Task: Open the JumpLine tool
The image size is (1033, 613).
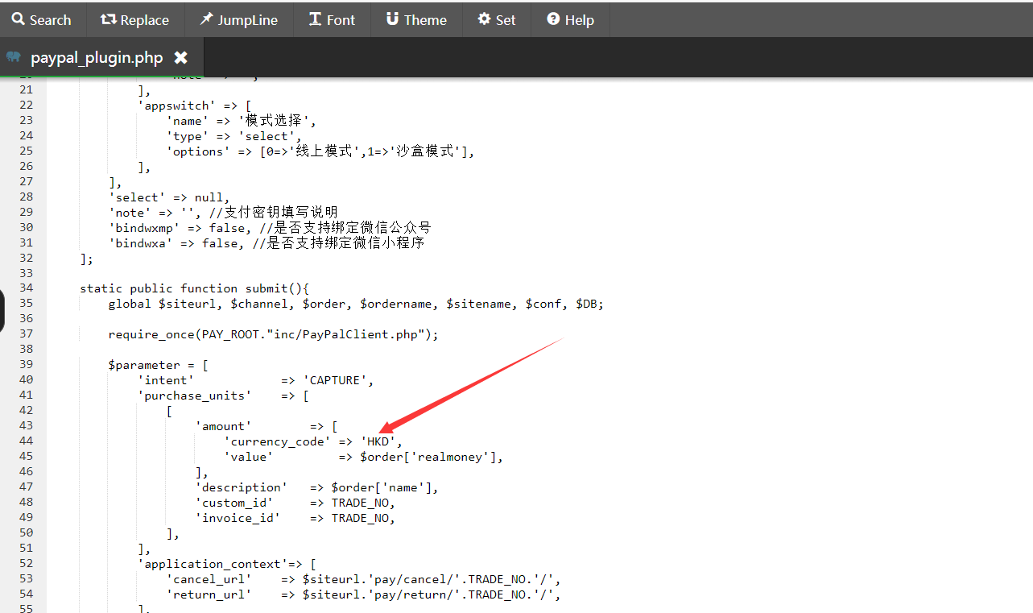Action: (238, 20)
